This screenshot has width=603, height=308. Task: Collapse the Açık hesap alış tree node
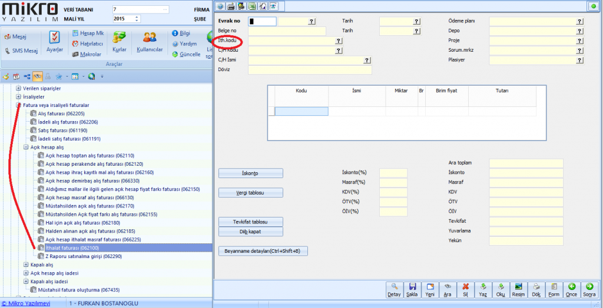[x=26, y=147]
